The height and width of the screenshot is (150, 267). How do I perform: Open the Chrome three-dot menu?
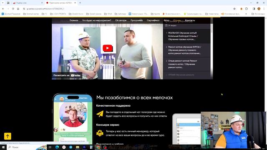pyautogui.click(x=264, y=9)
